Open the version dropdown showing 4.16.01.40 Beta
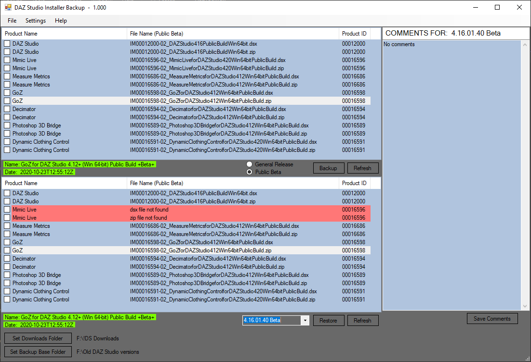This screenshot has height=362, width=531. tap(305, 321)
